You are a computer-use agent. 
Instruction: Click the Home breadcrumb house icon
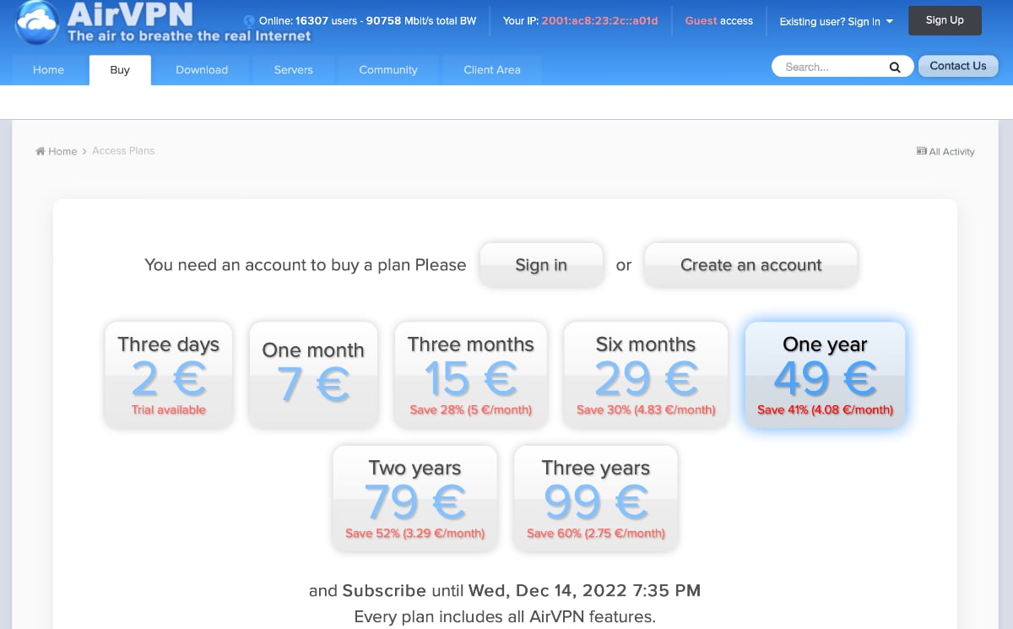41,151
